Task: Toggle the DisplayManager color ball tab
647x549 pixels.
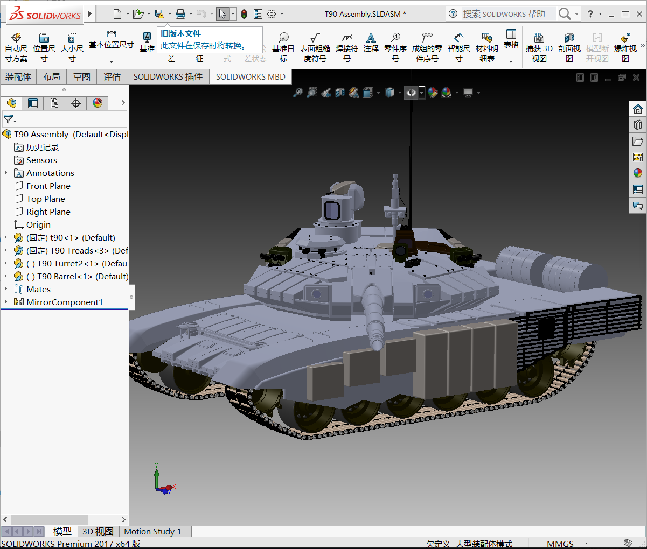Action: (98, 103)
